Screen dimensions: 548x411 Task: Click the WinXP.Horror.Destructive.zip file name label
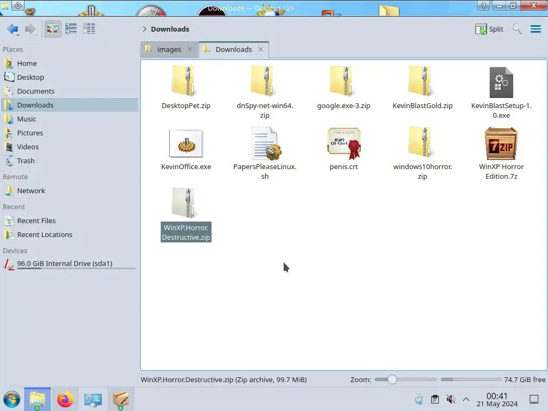tap(186, 232)
